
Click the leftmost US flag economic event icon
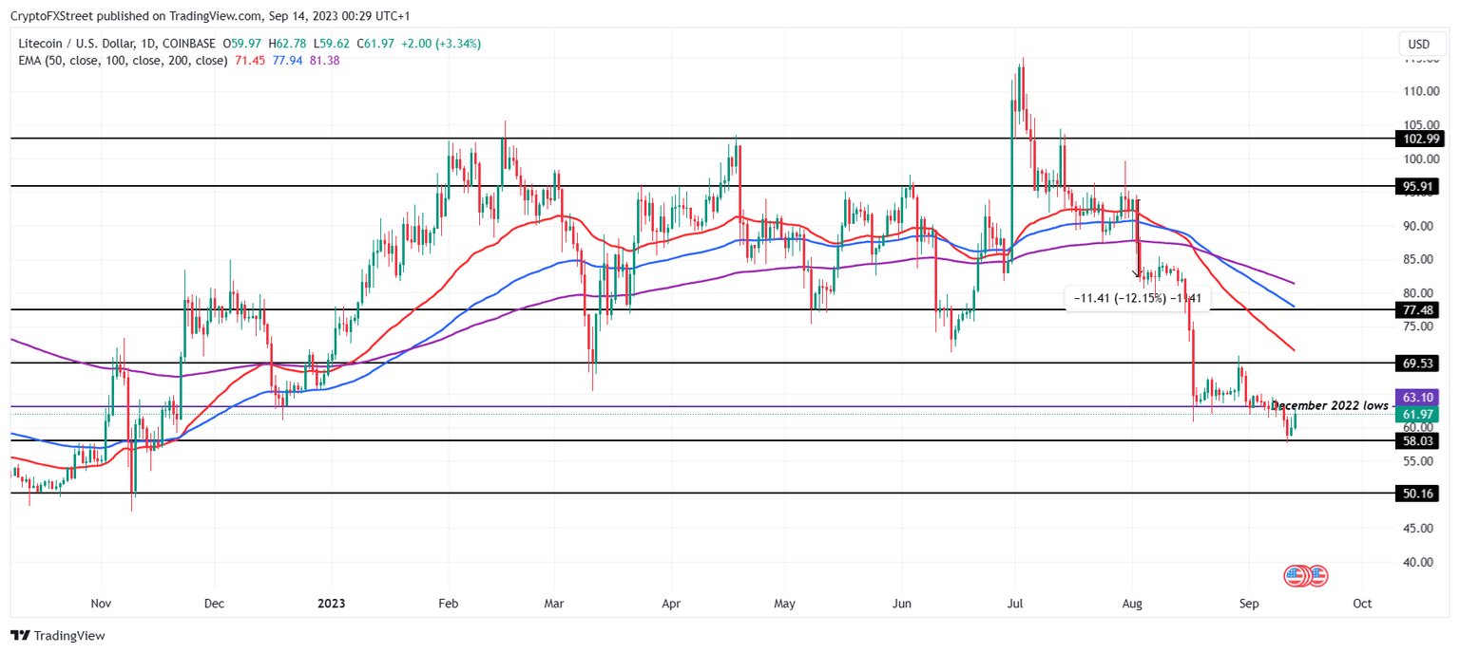click(1293, 575)
